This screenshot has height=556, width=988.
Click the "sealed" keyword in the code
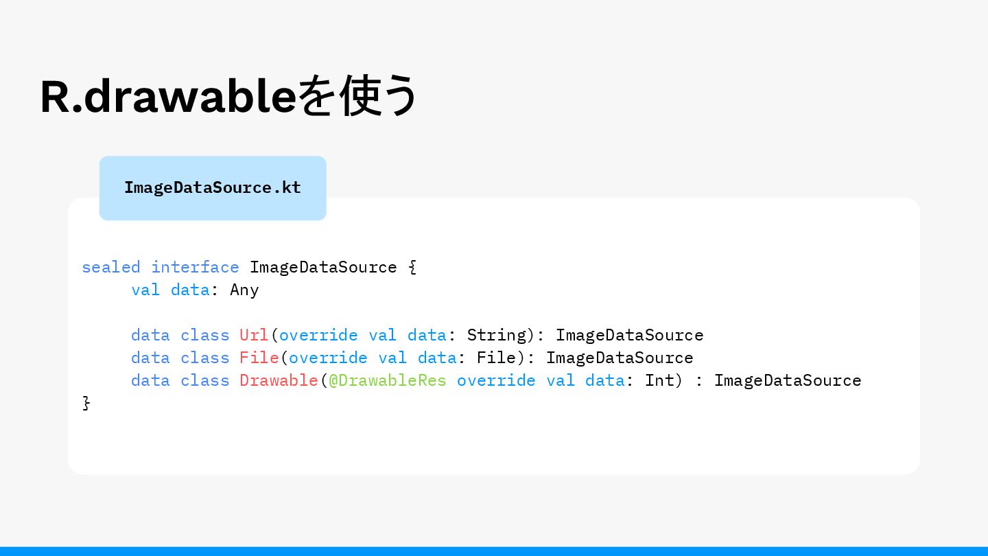point(110,267)
